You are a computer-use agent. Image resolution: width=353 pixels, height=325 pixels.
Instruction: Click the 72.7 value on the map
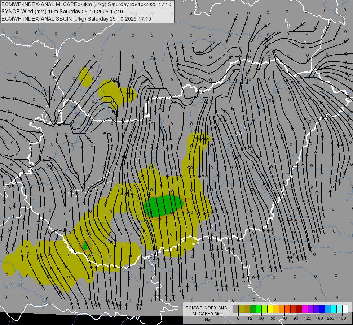pos(10,187)
